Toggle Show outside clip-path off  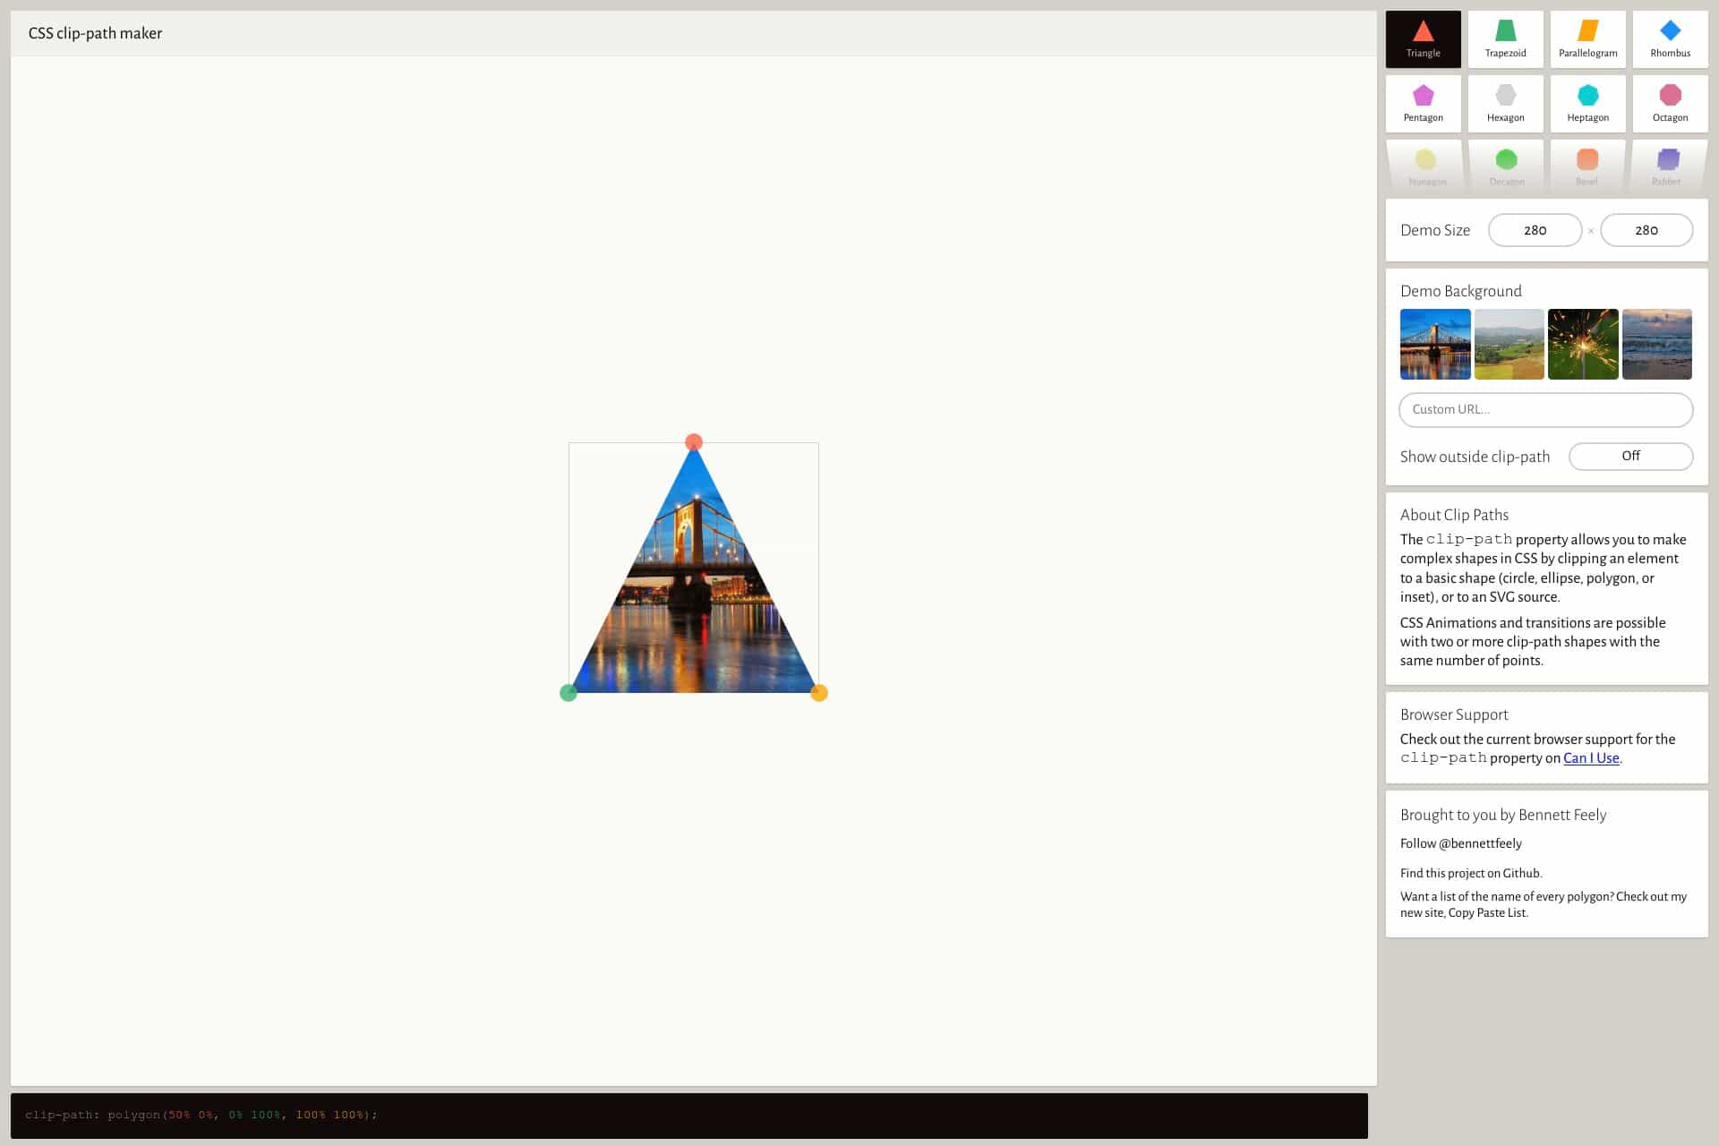point(1630,457)
